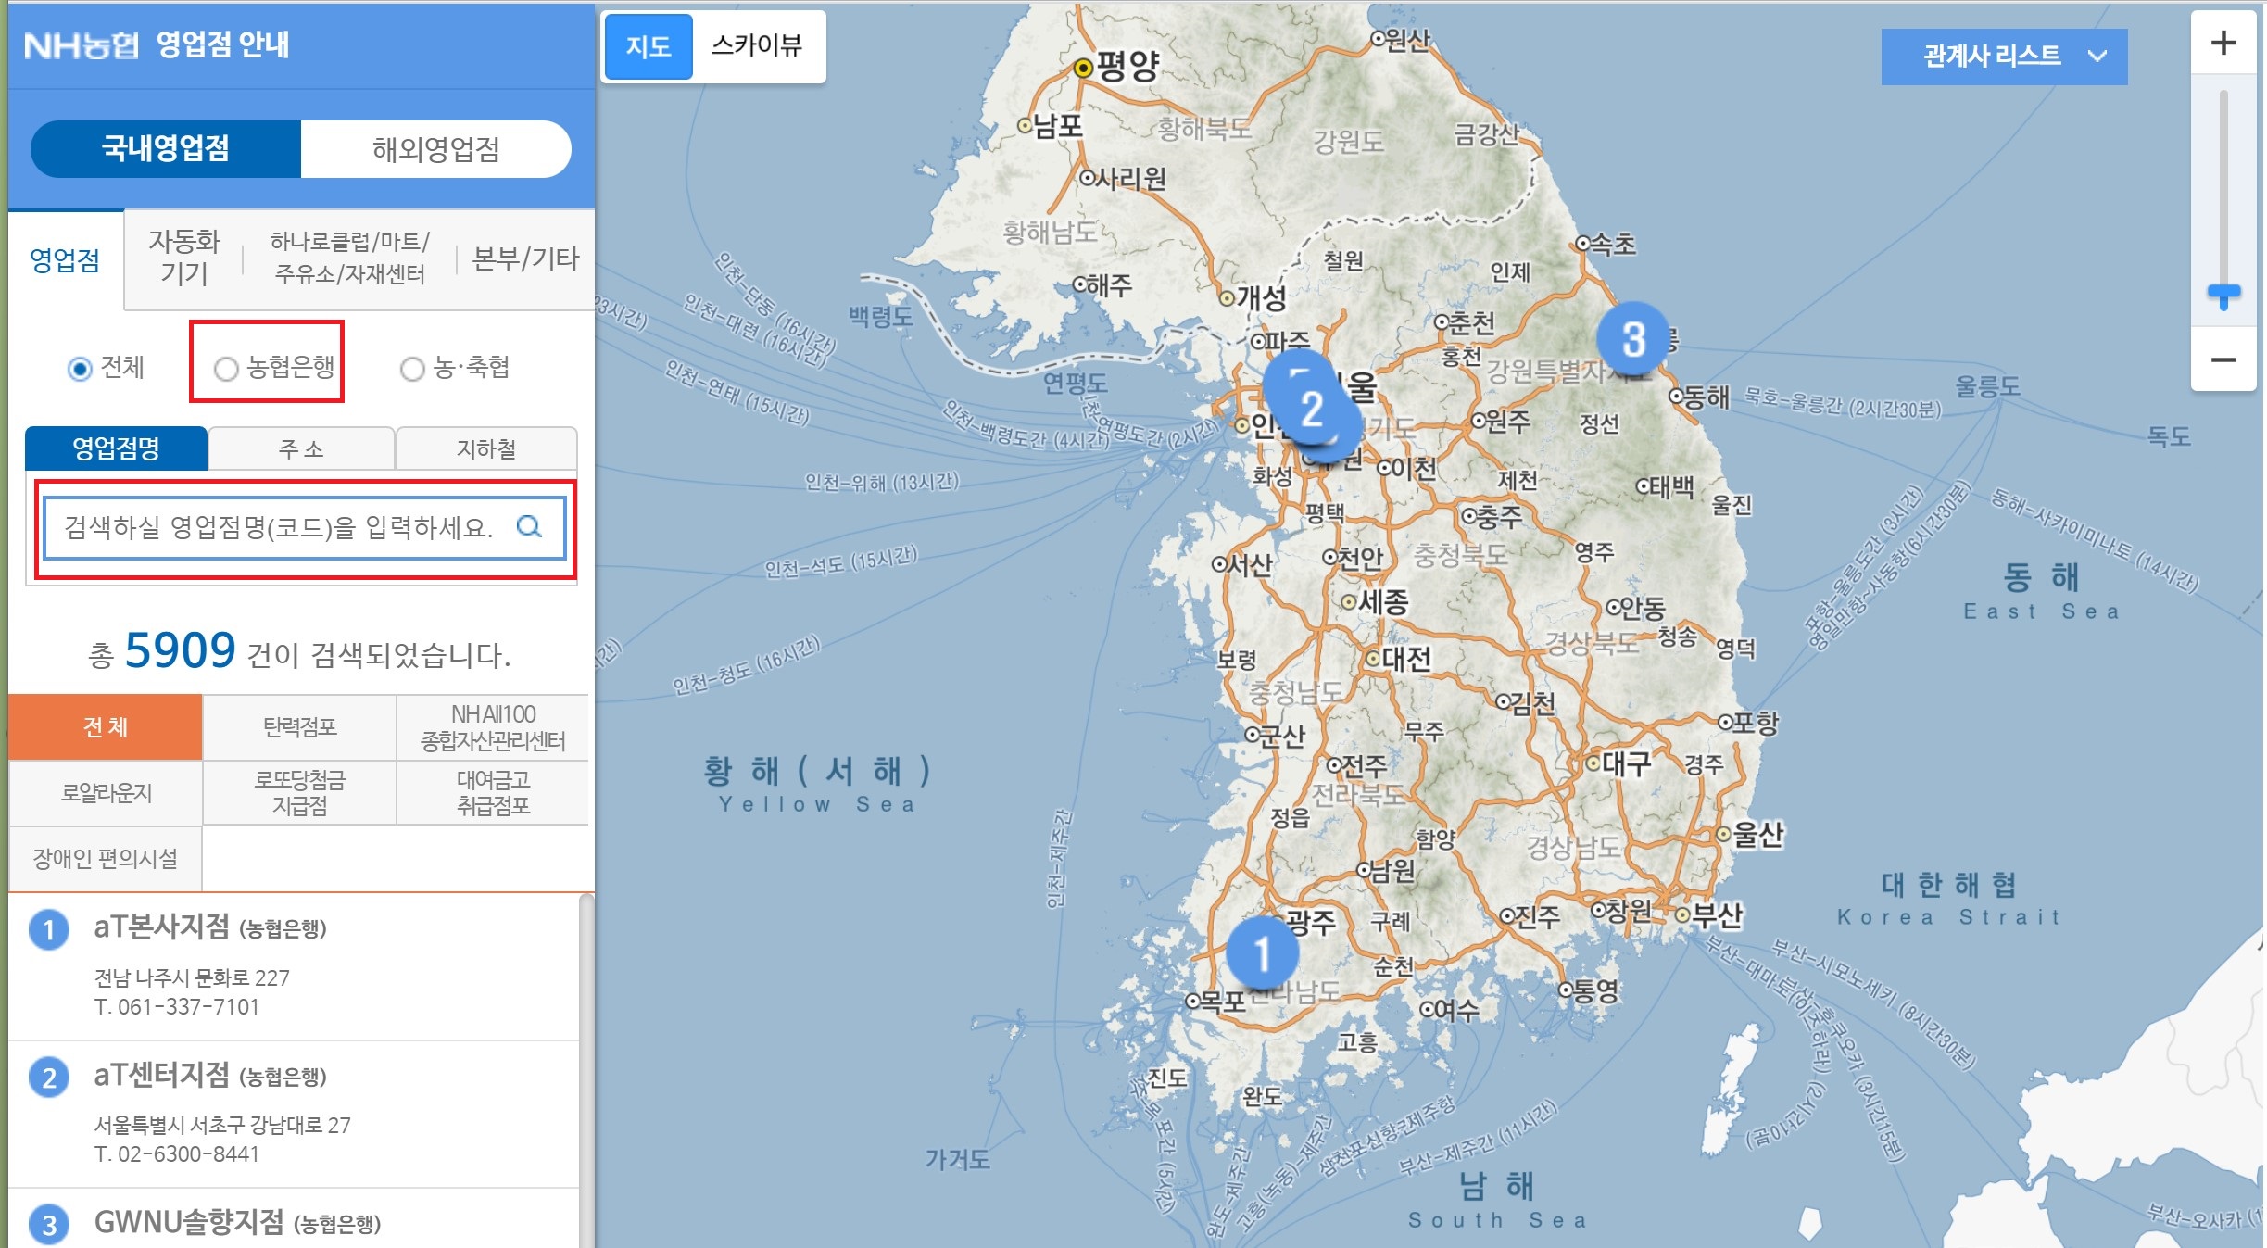Screen dimensions: 2267x1248
Task: Click the magnifier search icon in branch field
Action: pyautogui.click(x=529, y=527)
